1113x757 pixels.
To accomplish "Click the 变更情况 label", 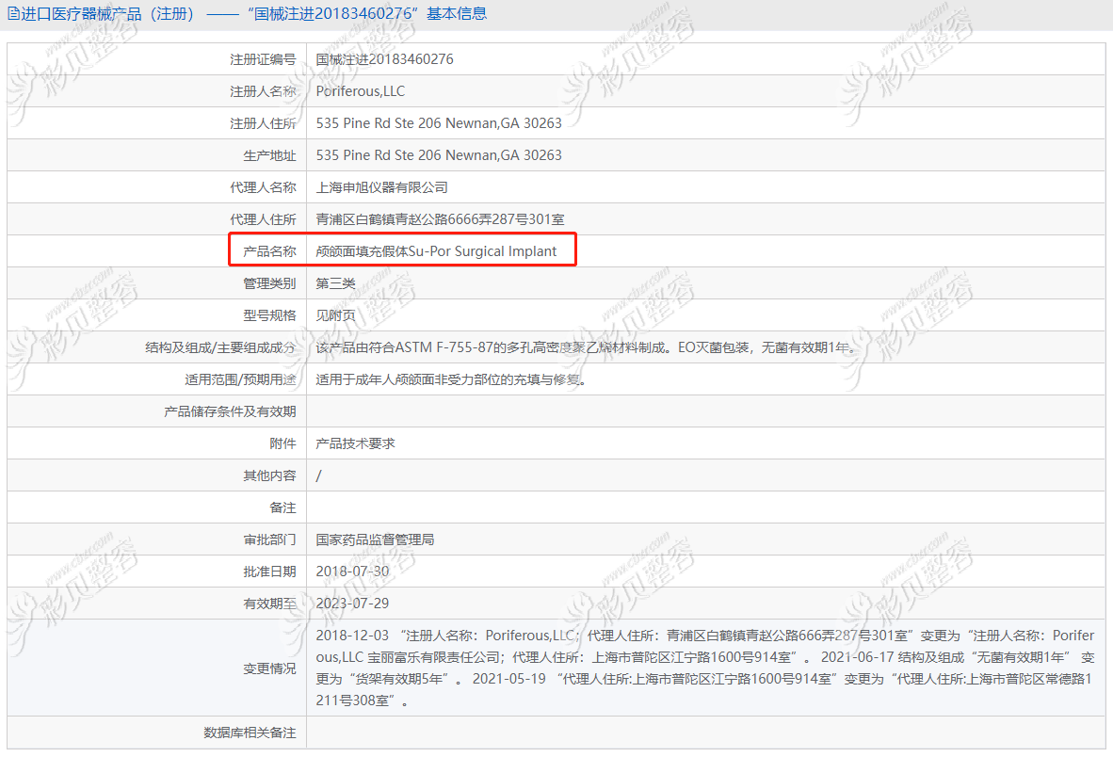I will [x=269, y=668].
